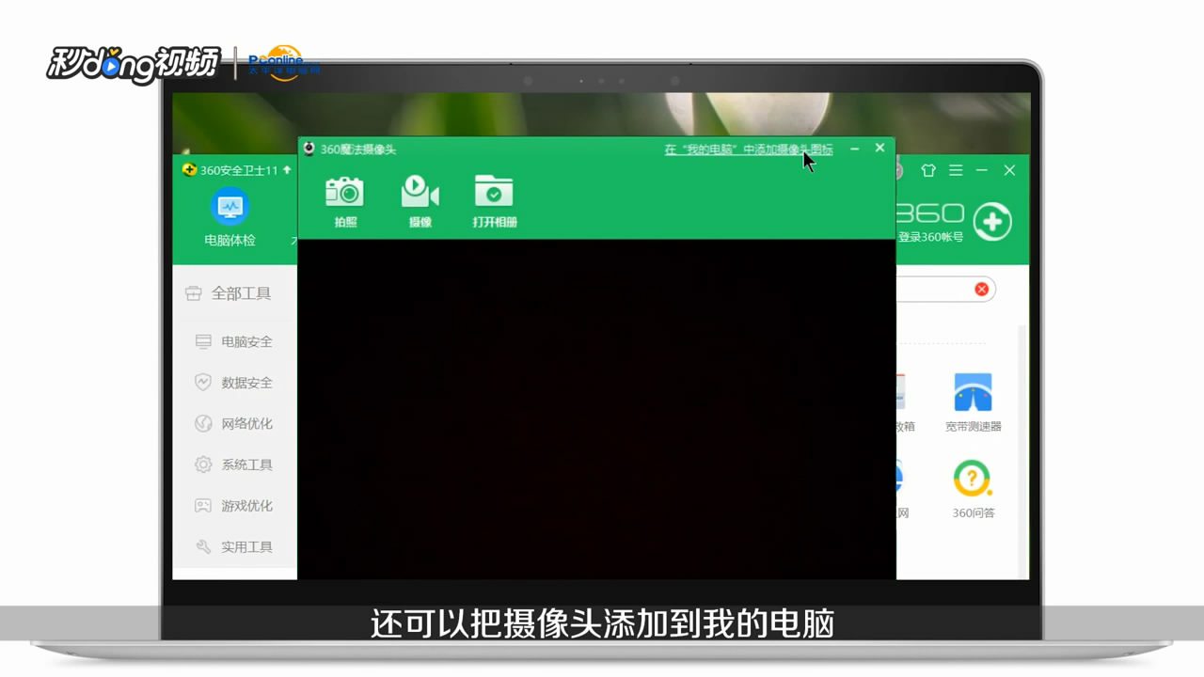
Task: Open the skin (shirt) icon in 360安全卫士
Action: point(928,170)
